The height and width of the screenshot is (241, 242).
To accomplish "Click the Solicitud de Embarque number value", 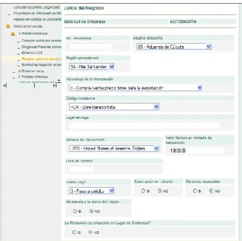I will (183, 22).
